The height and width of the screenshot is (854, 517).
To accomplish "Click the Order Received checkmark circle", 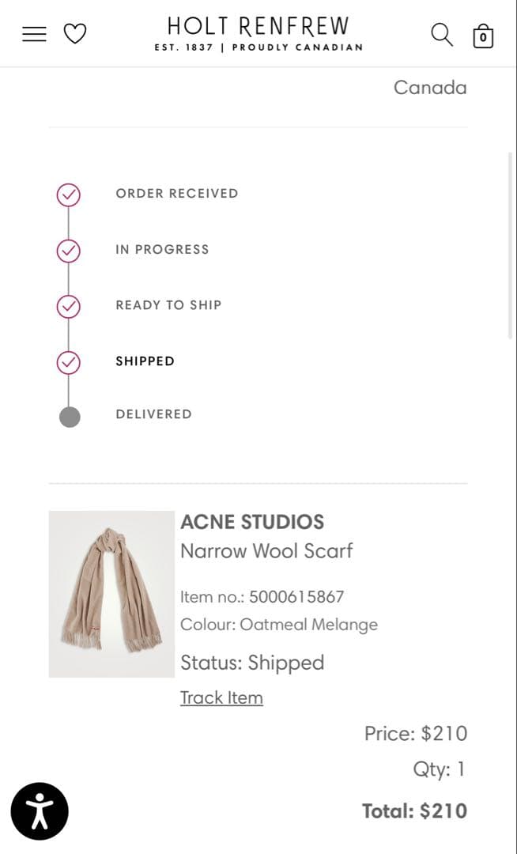I will coord(69,195).
